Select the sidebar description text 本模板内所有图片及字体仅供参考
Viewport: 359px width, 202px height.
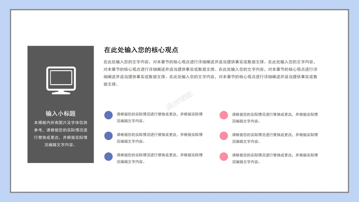(x=61, y=132)
